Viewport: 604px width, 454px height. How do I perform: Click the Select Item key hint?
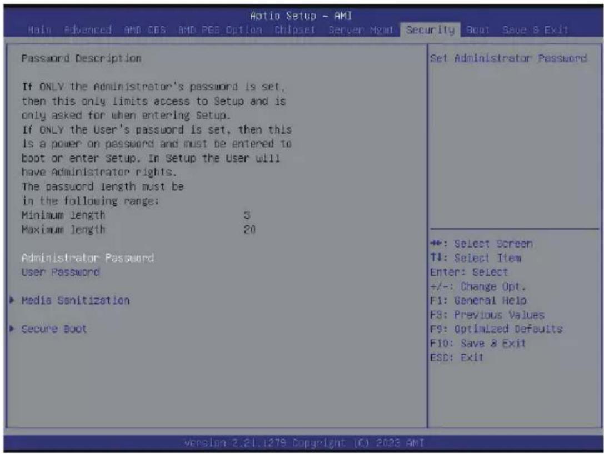pos(476,258)
